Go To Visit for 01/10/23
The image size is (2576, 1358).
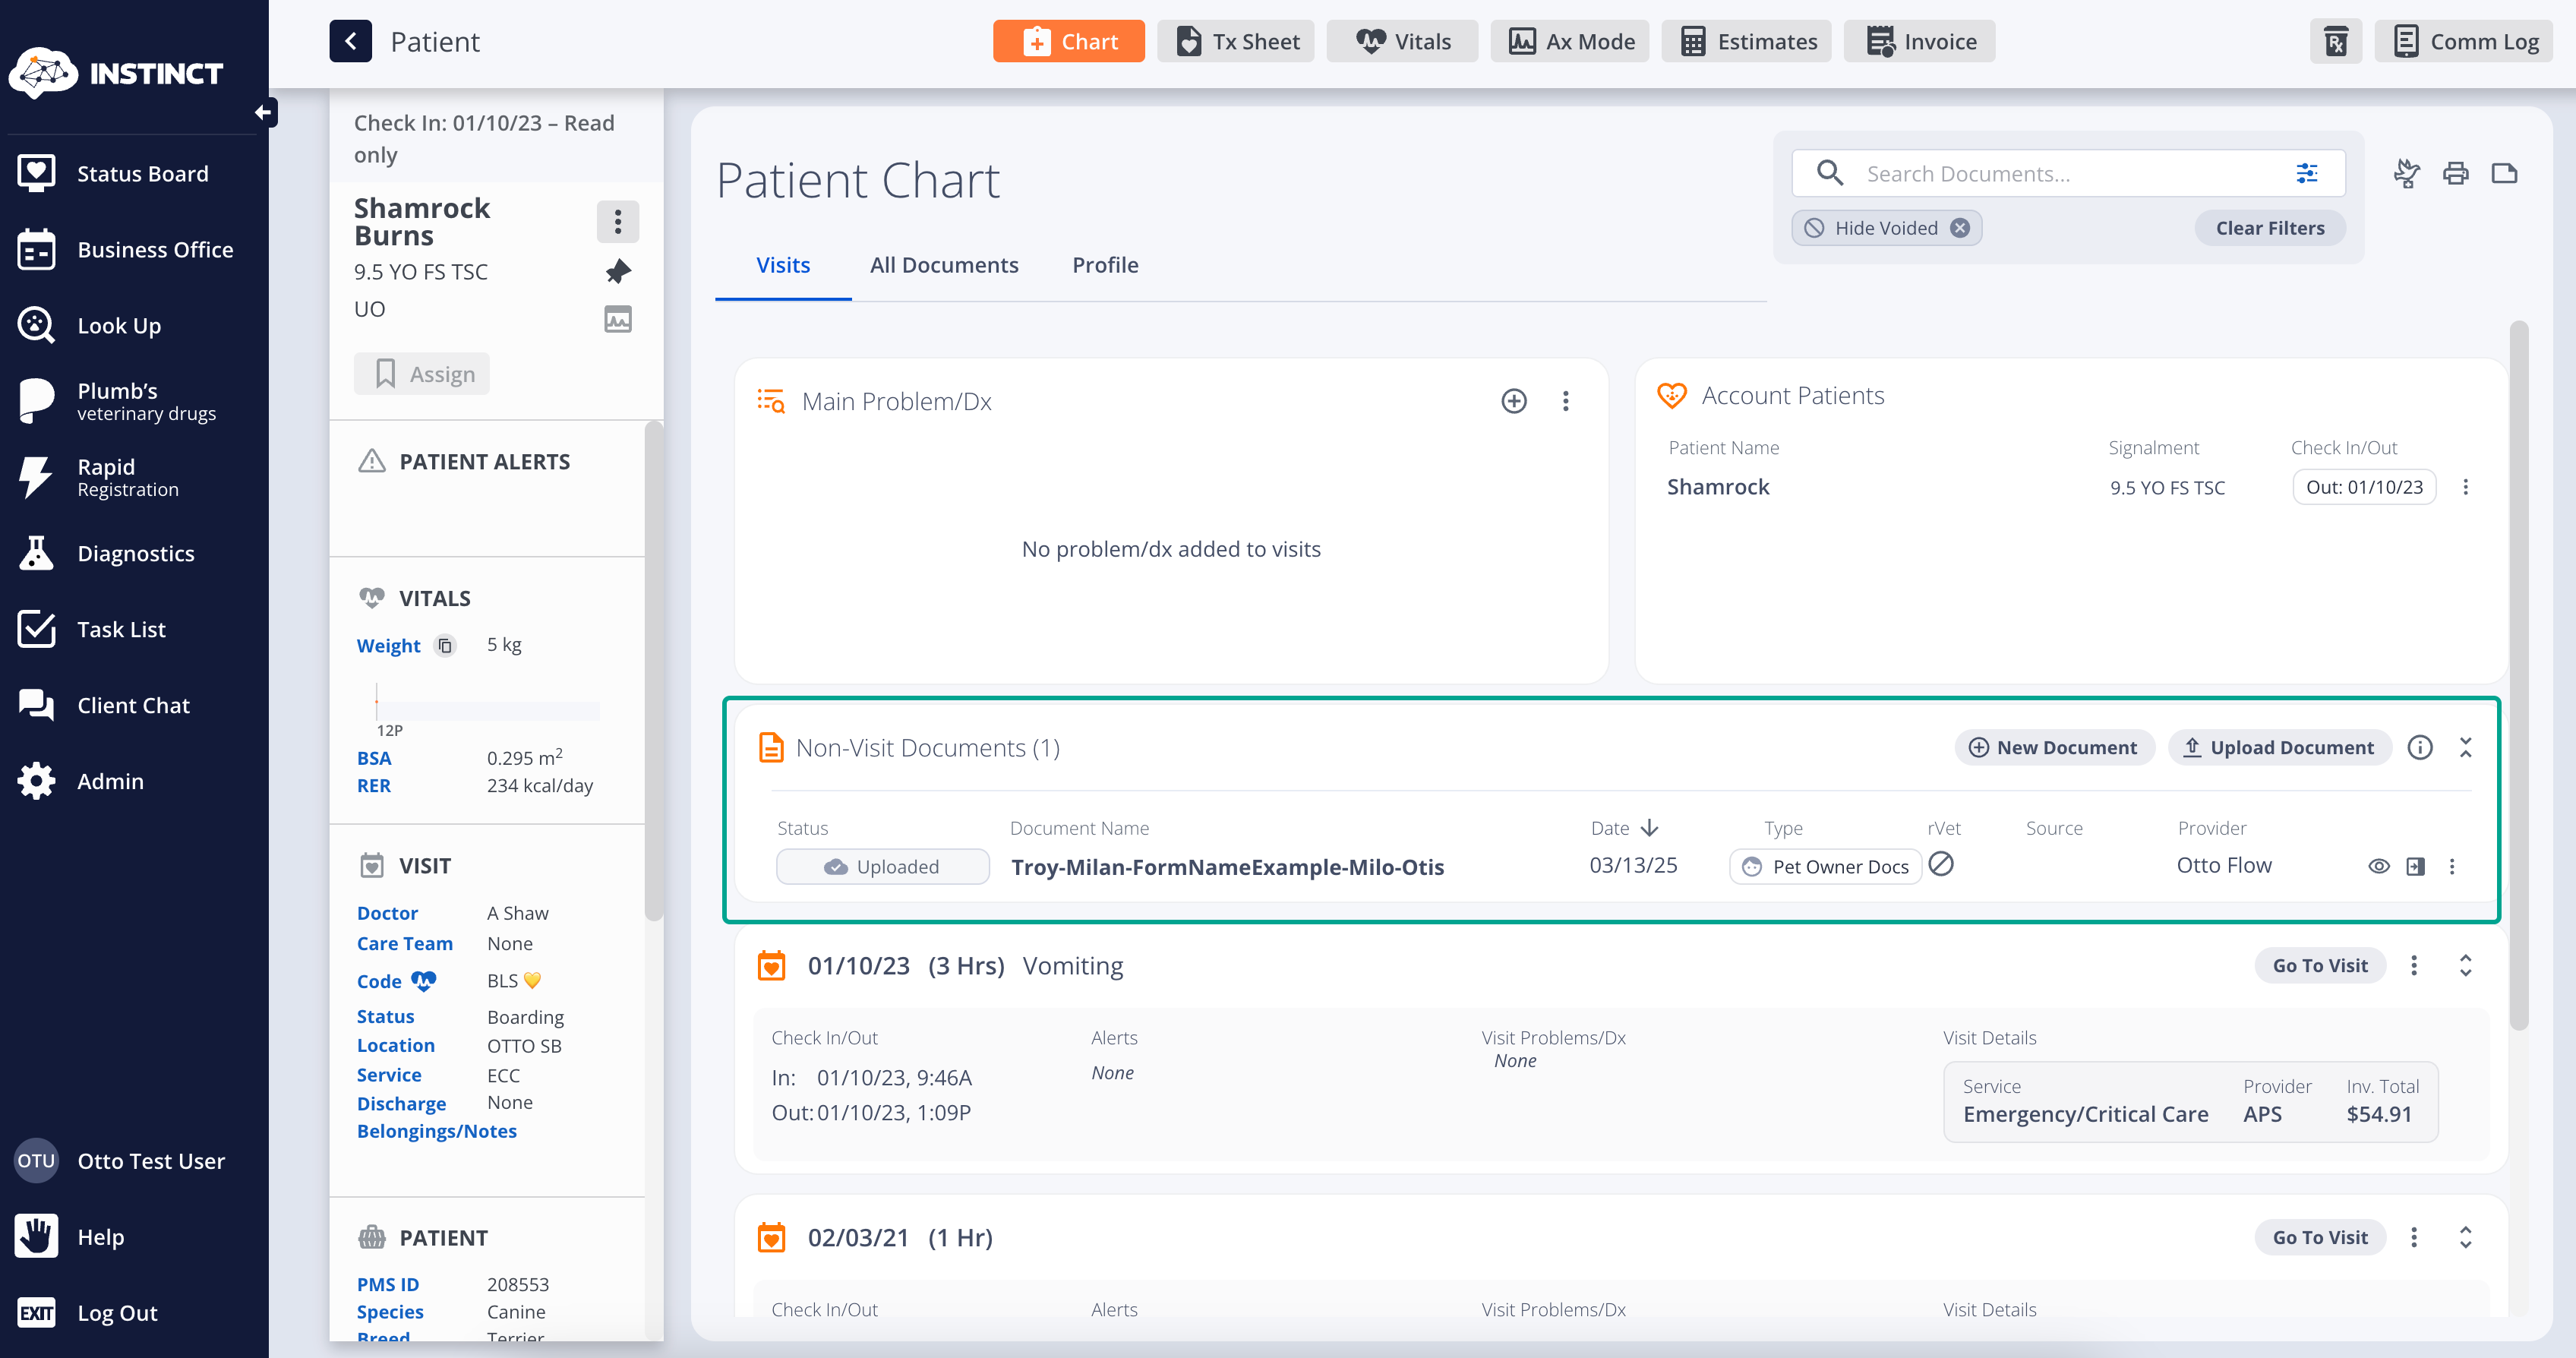pos(2319,965)
